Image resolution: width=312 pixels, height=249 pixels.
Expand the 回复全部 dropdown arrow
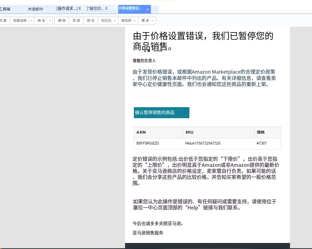click(x=31, y=21)
